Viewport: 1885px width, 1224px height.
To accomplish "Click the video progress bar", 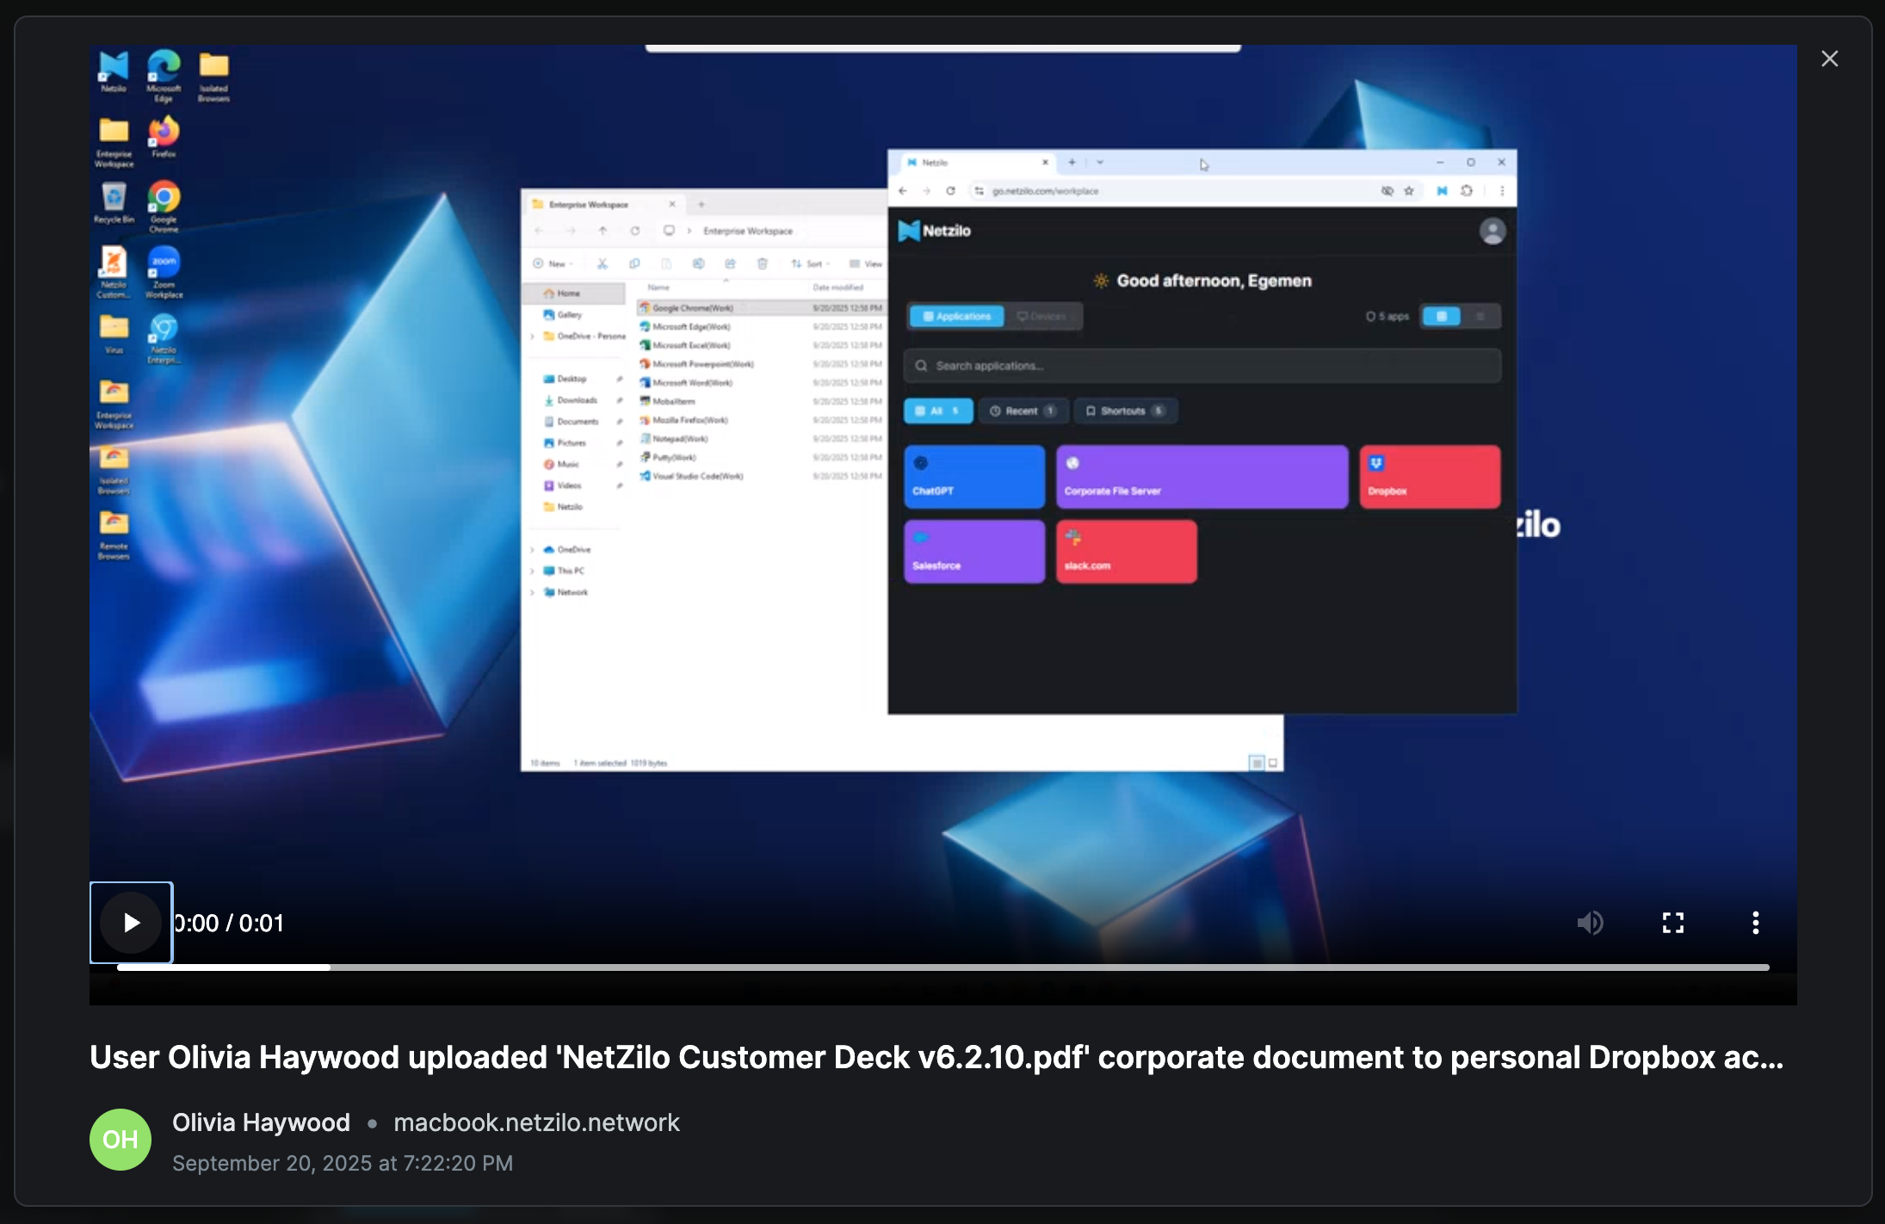I will [x=942, y=967].
